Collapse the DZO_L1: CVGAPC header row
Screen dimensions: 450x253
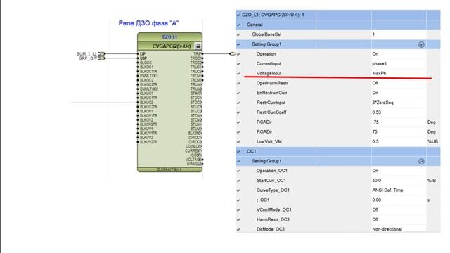[238, 15]
